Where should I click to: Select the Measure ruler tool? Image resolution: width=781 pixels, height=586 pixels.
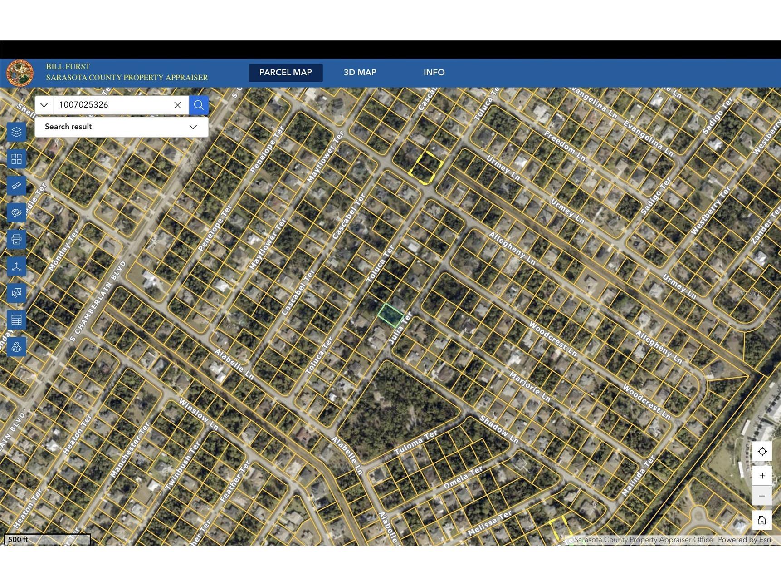coord(16,186)
